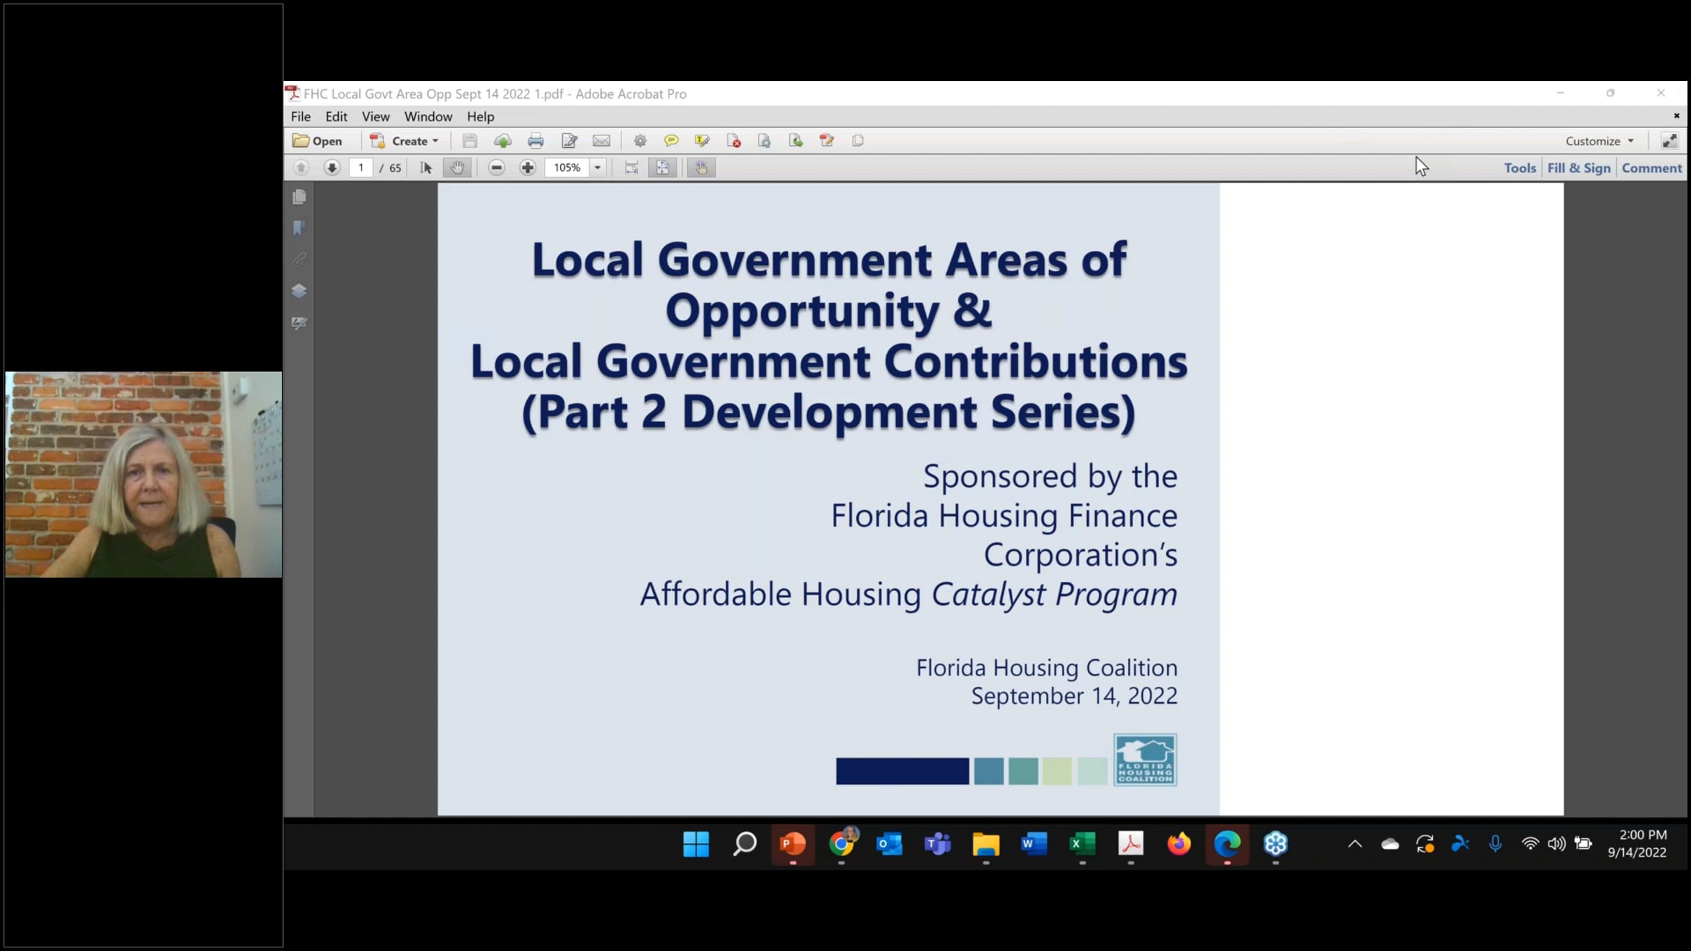
Task: Click the Edit text and images icon
Action: tap(569, 141)
